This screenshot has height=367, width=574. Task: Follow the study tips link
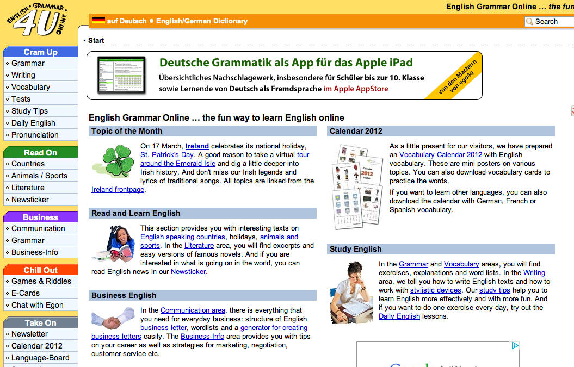[x=495, y=290]
